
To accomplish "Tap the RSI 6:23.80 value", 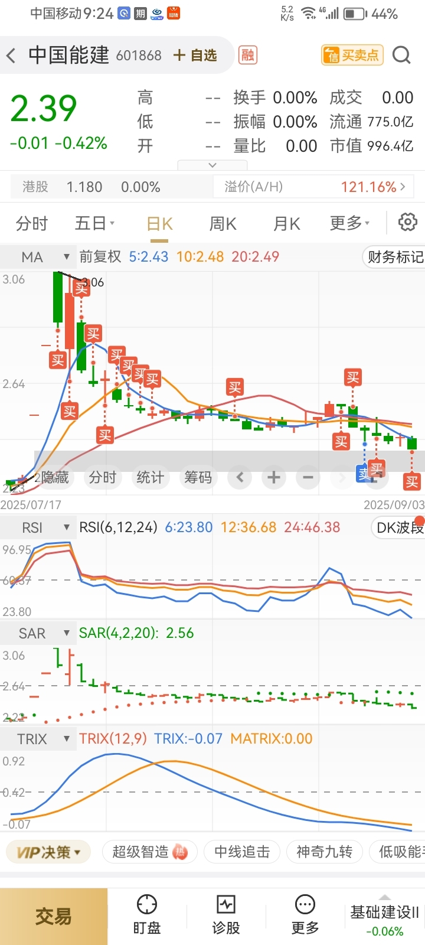I will click(188, 527).
